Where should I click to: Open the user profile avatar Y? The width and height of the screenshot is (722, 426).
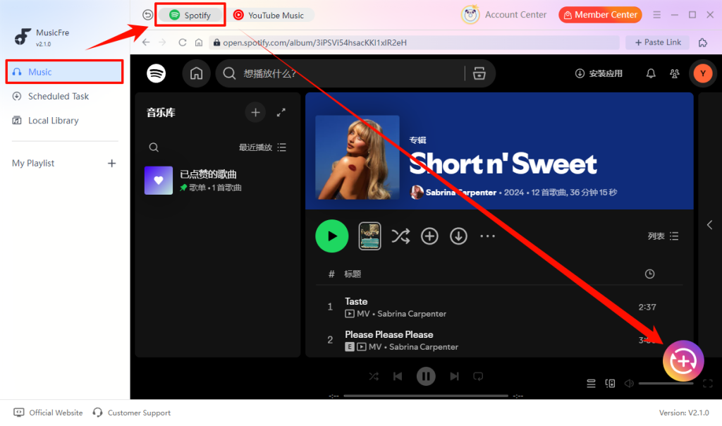[703, 73]
